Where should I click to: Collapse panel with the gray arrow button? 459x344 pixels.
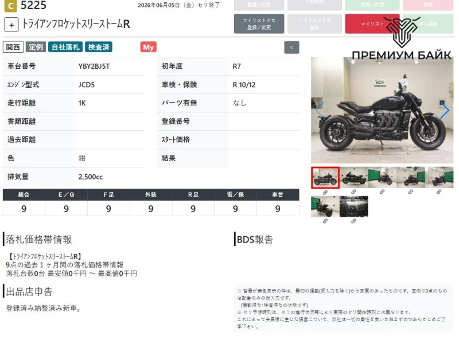[x=291, y=48]
